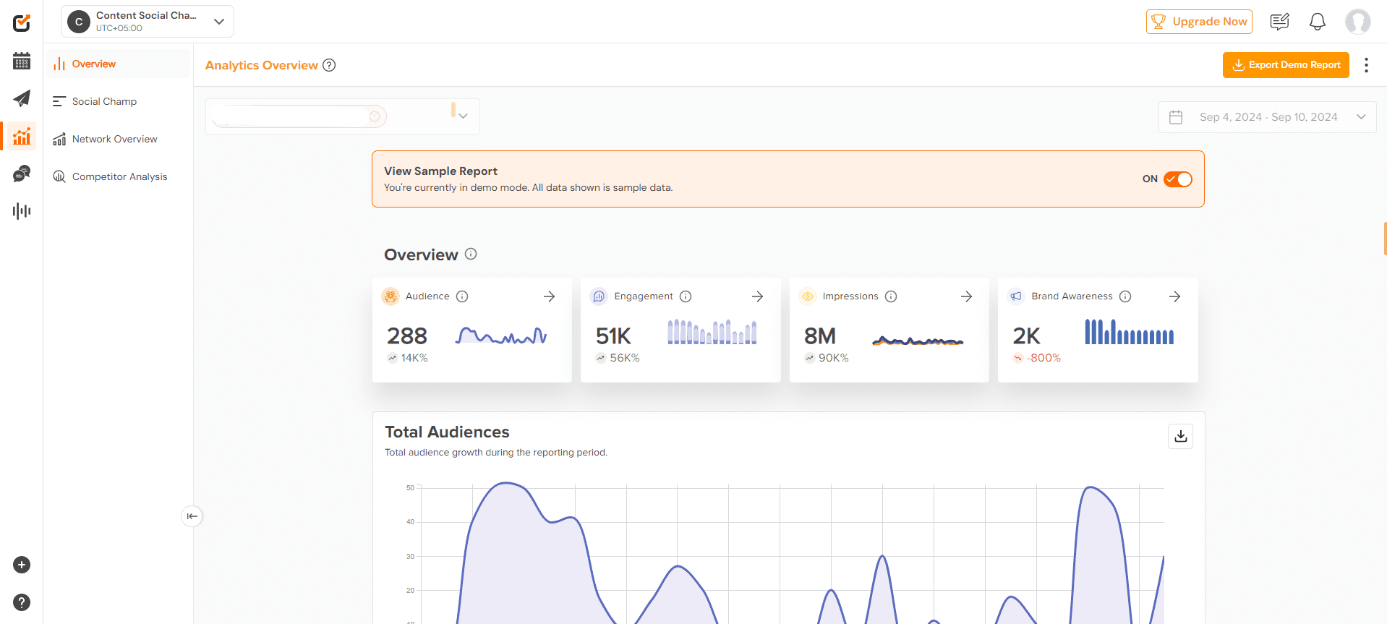Screen dimensions: 1387x624
Task: Turn off the View Sample Report toggle
Action: [x=1178, y=179]
